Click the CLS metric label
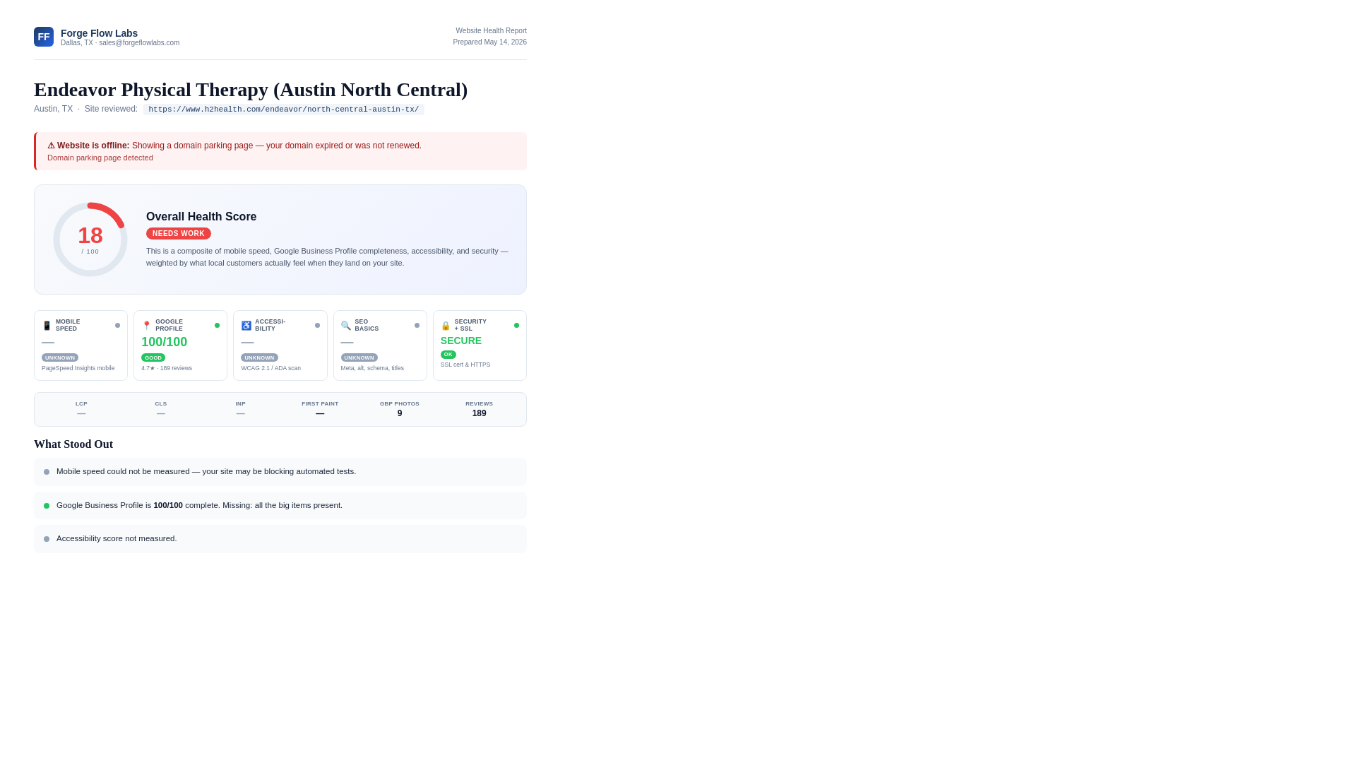This screenshot has height=763, width=1356. 161,404
